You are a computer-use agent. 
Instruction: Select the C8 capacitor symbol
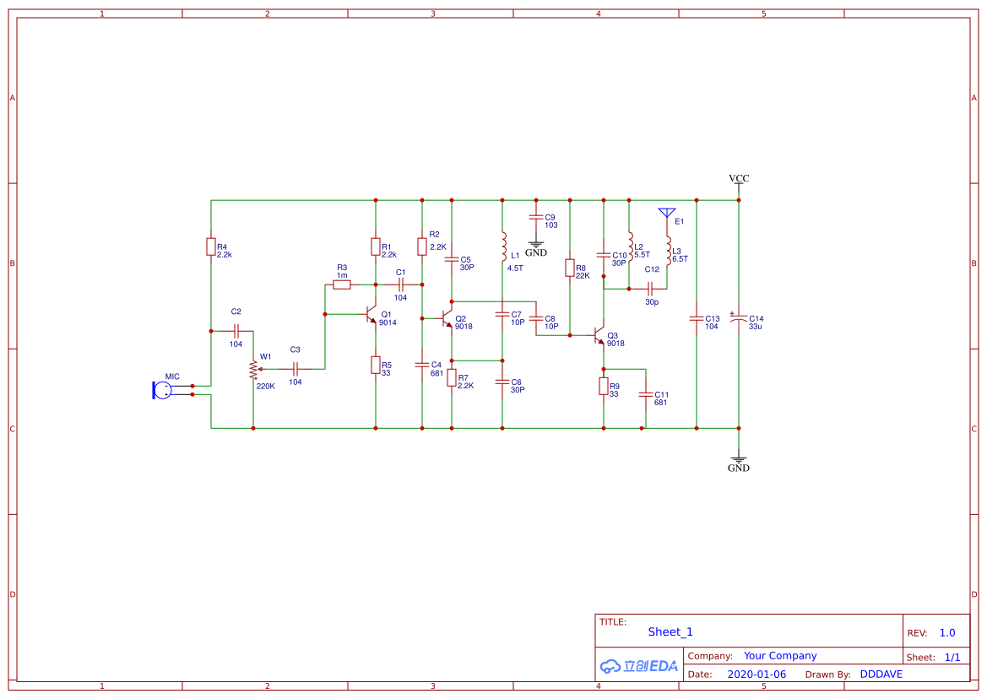pyautogui.click(x=536, y=318)
